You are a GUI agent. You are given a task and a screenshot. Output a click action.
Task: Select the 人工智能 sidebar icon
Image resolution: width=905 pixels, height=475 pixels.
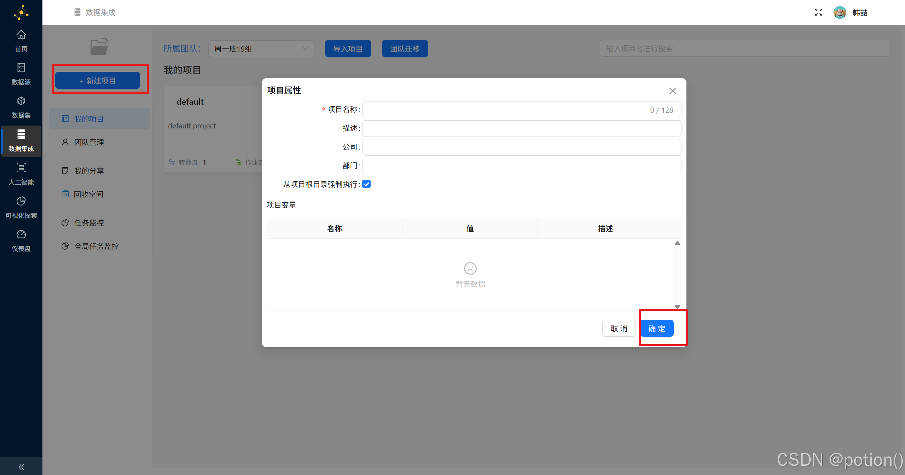[21, 173]
